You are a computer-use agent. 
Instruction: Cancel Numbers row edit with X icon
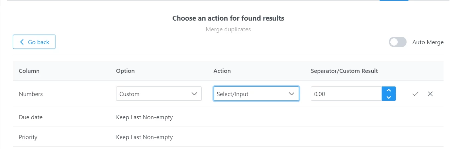(430, 94)
